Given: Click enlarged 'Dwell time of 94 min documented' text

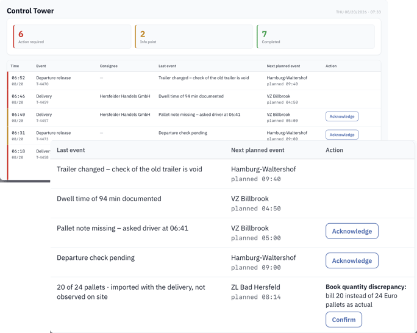Looking at the screenshot, I should coord(109,199).
